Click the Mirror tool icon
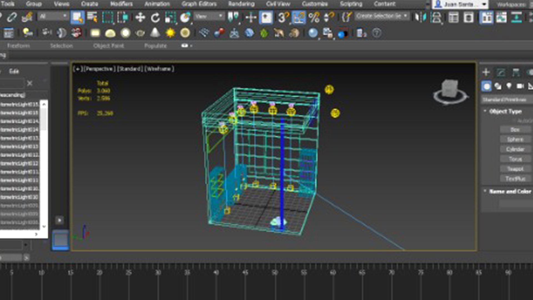 420,17
